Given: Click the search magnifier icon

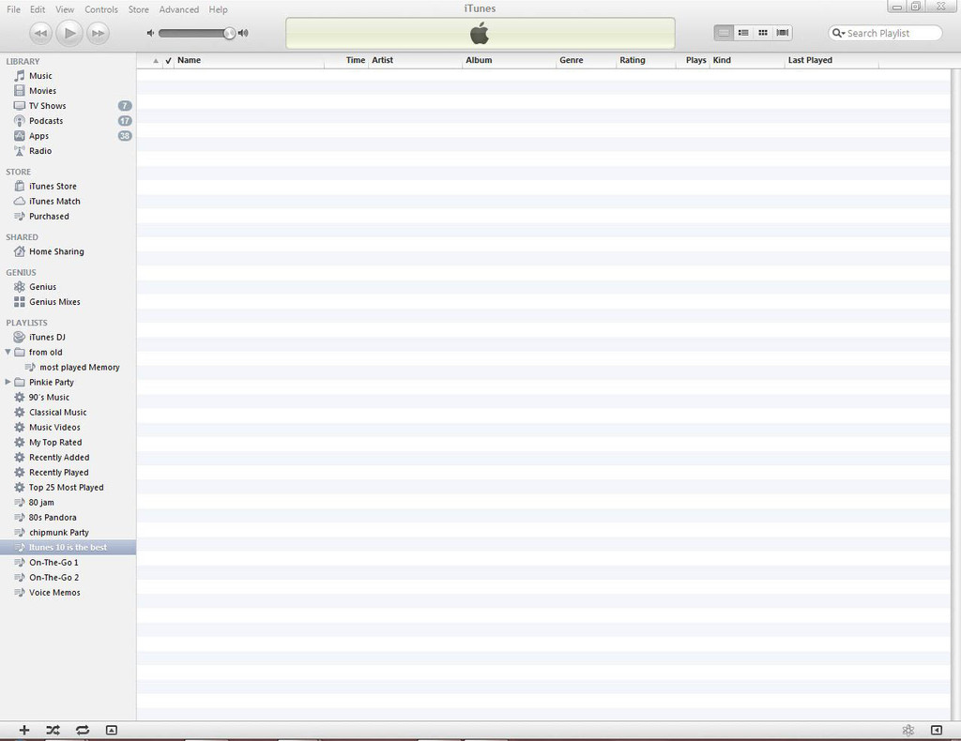Looking at the screenshot, I should (838, 33).
